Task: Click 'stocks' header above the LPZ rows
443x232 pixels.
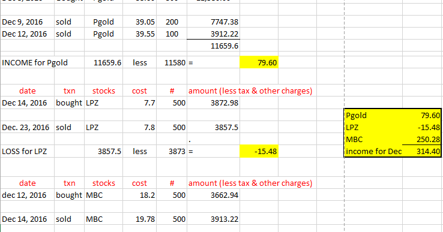Action: tap(103, 91)
